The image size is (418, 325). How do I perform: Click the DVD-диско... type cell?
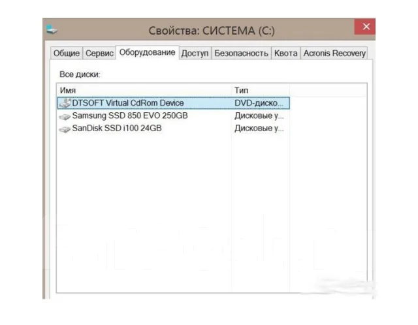click(x=259, y=103)
